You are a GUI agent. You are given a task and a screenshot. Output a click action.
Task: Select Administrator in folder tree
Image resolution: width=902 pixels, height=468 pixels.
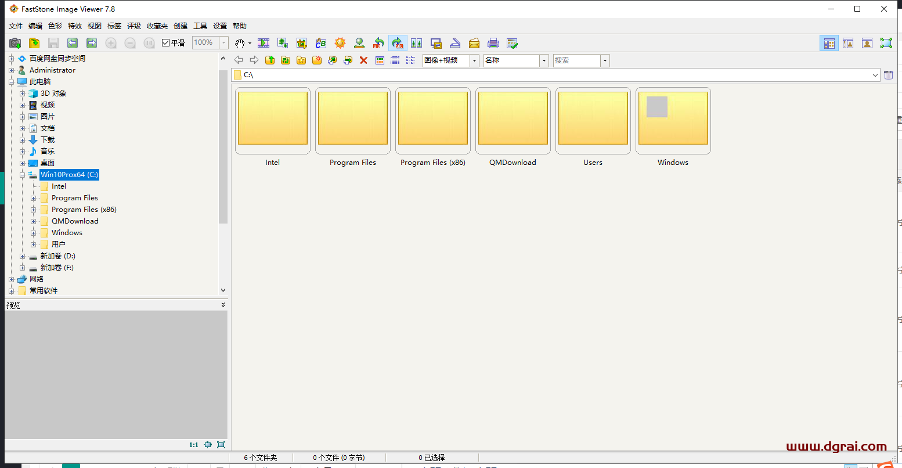click(x=52, y=70)
